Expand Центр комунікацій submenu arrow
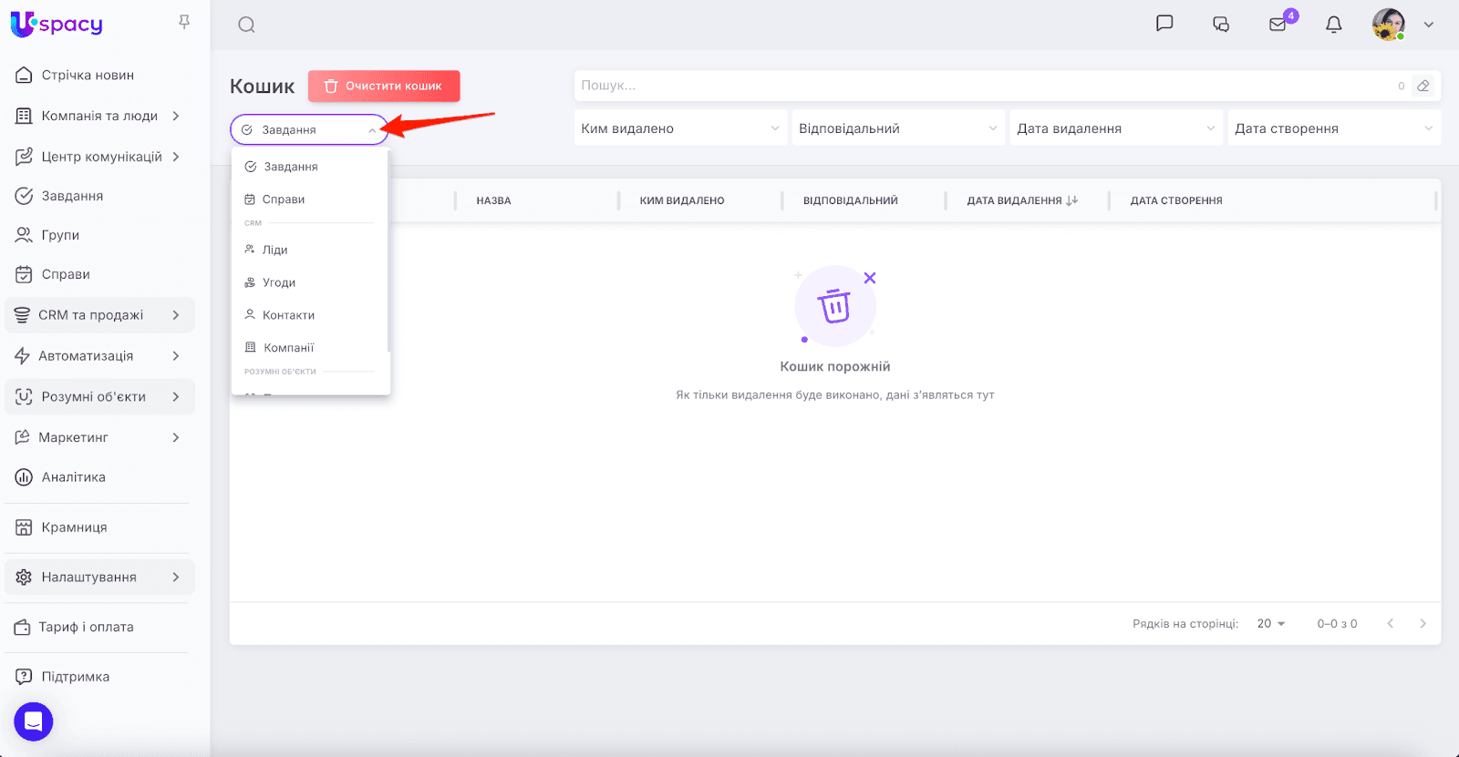The width and height of the screenshot is (1459, 757). (176, 157)
